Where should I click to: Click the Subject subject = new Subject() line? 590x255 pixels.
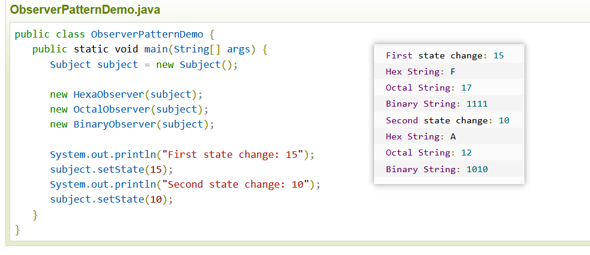[x=144, y=64]
